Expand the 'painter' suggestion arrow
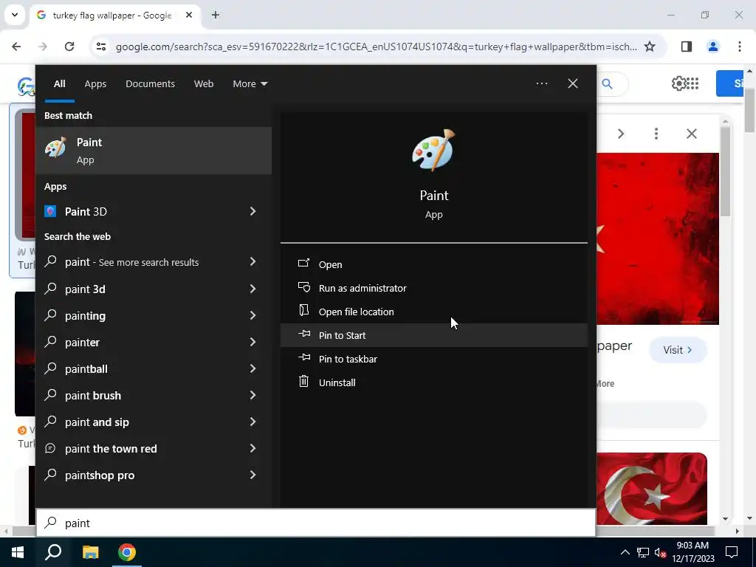Screen dimensions: 756x567 [x=252, y=342]
